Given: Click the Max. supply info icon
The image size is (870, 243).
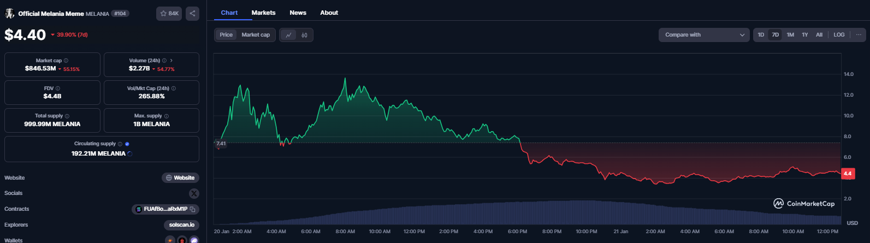Looking at the screenshot, I should coord(167,116).
